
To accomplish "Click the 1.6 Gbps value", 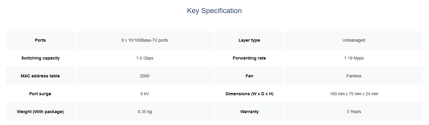I will [145, 58].
